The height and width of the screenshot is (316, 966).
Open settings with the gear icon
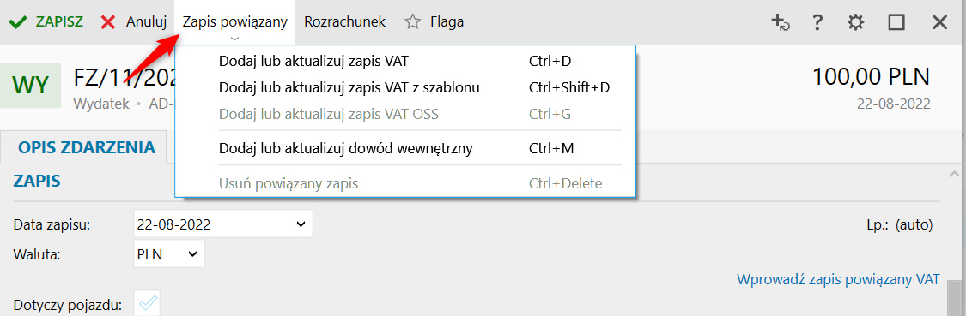click(855, 23)
